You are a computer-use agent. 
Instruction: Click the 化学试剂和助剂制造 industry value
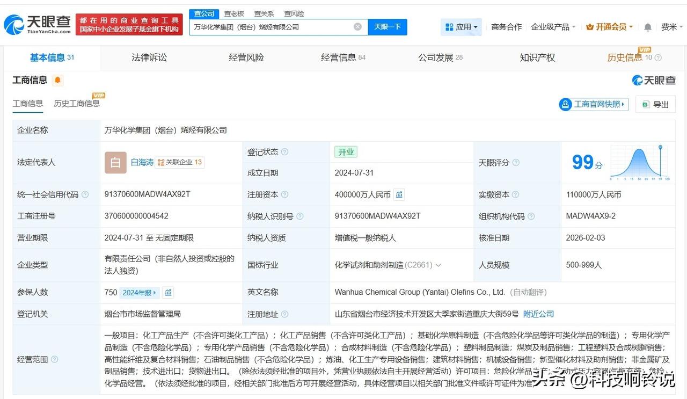369,265
